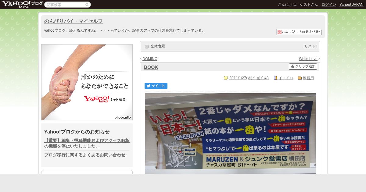The width and height of the screenshot is (366, 192).
Task: Open the BOOK post title
Action: point(151,67)
